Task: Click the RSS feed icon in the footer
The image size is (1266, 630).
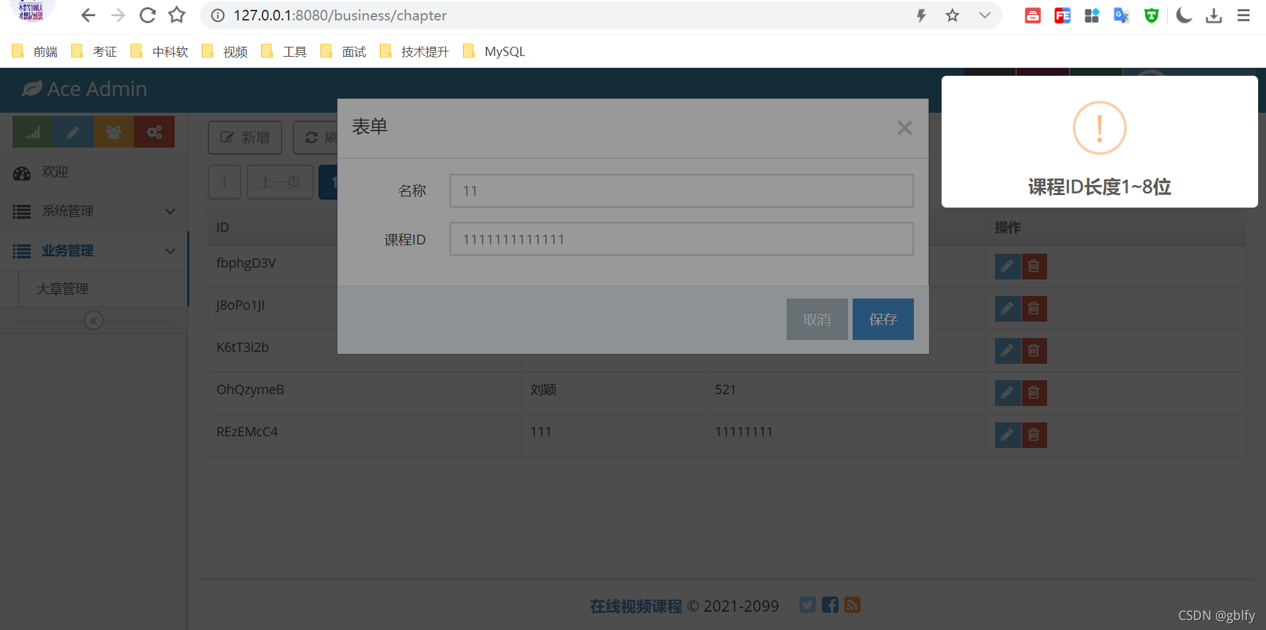Action: (852, 604)
